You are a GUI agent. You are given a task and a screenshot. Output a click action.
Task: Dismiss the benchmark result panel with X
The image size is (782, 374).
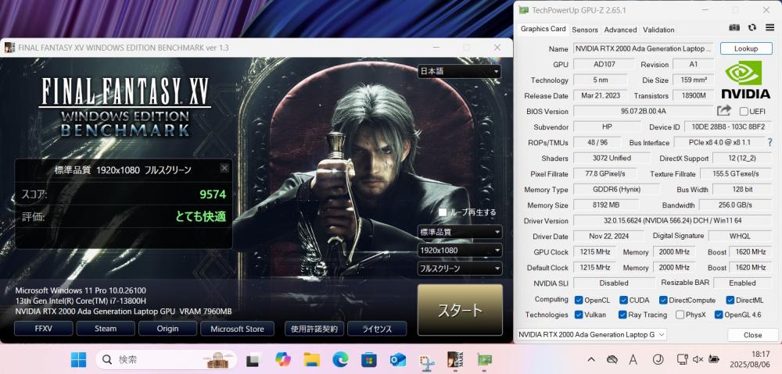(224, 168)
